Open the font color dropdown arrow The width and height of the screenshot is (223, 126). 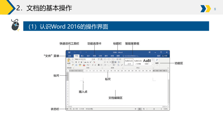point(86,65)
